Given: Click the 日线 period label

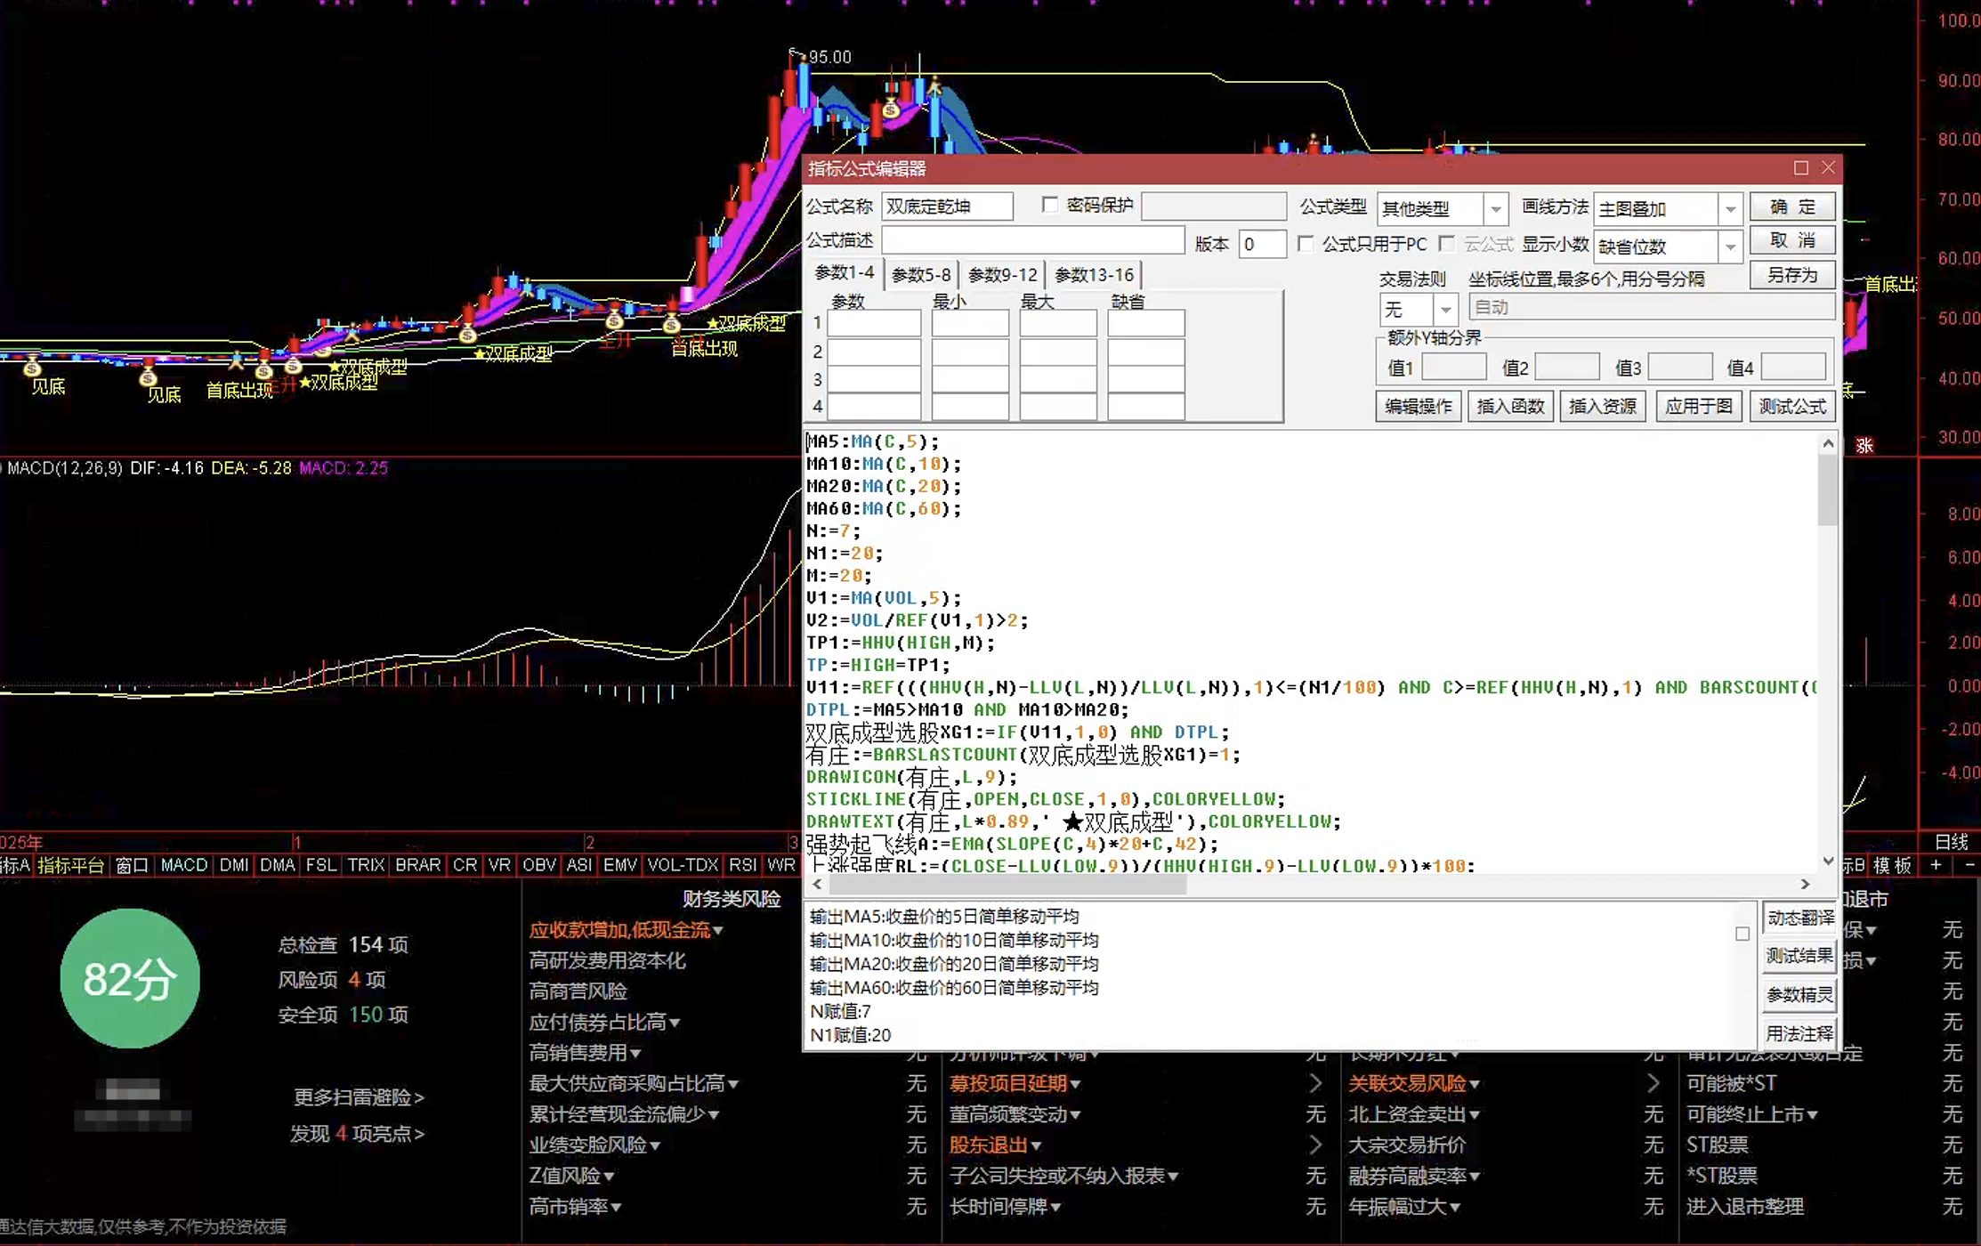Looking at the screenshot, I should 1951,842.
